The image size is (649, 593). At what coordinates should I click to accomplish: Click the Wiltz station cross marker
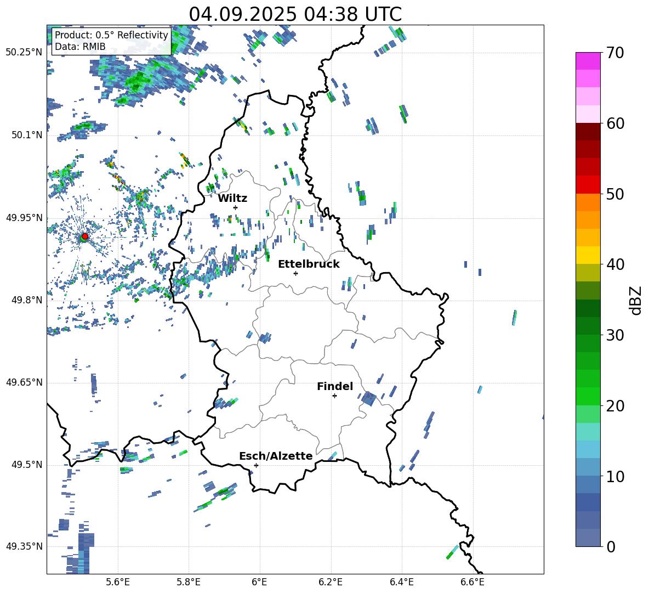(236, 207)
